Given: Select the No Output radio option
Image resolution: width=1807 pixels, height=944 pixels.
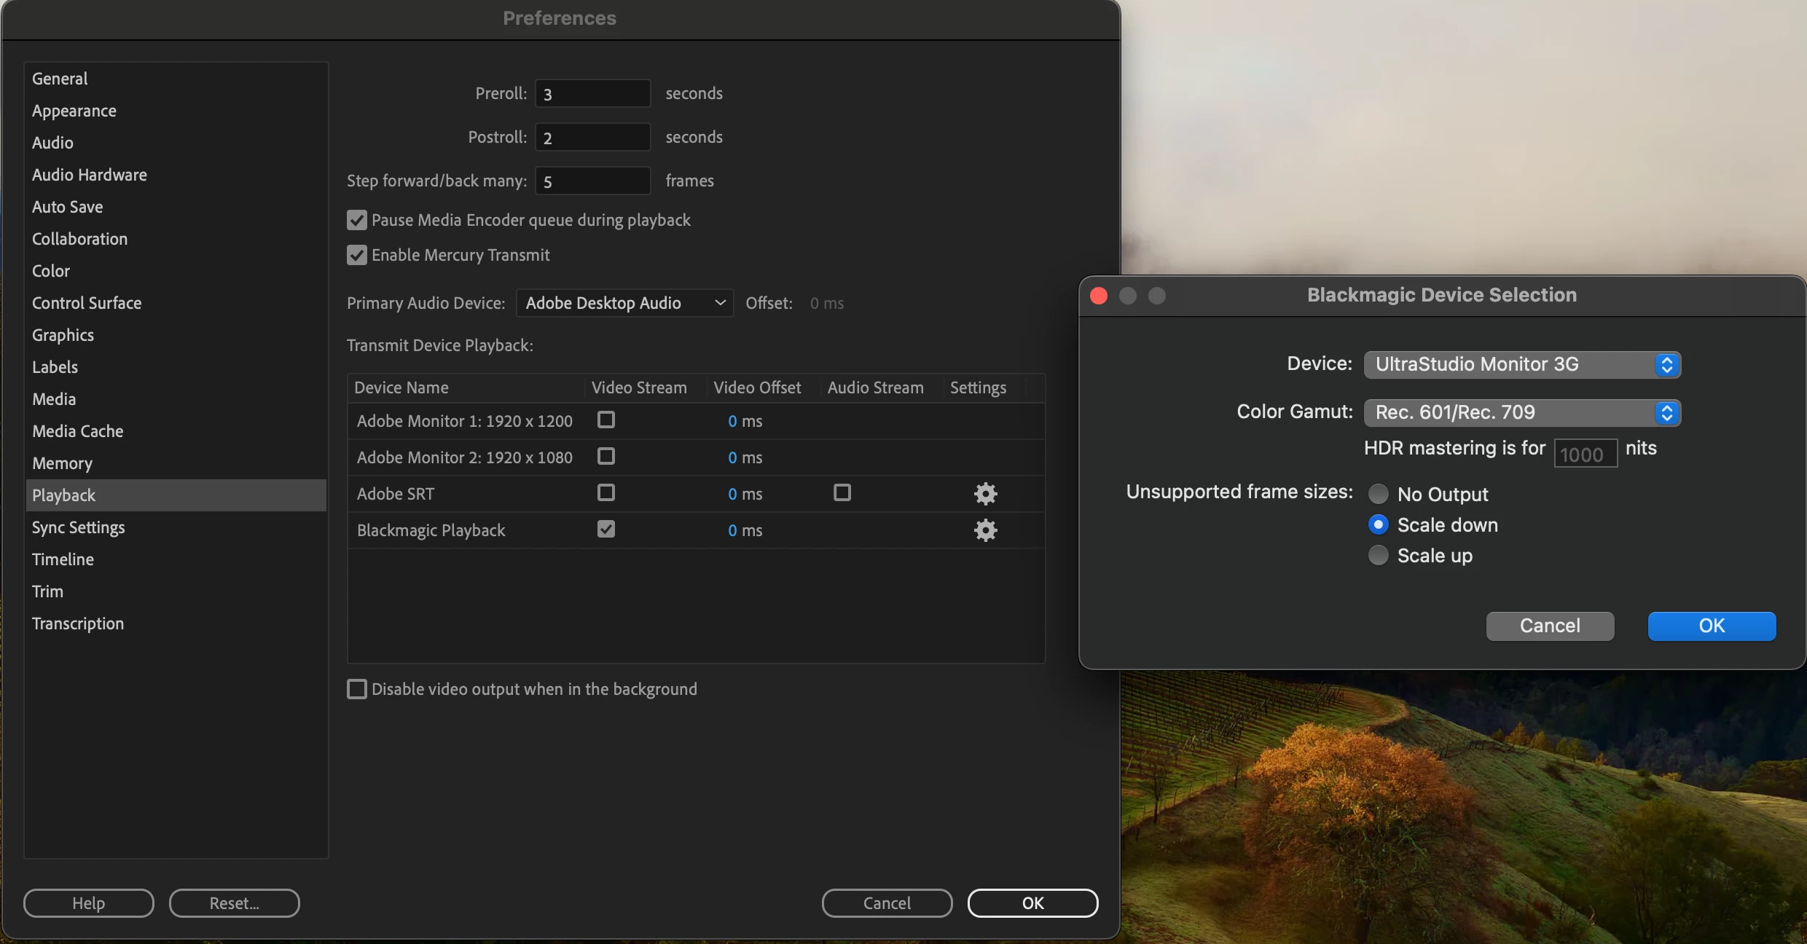Looking at the screenshot, I should (x=1379, y=495).
